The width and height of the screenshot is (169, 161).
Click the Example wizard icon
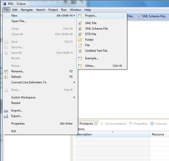tap(80, 58)
